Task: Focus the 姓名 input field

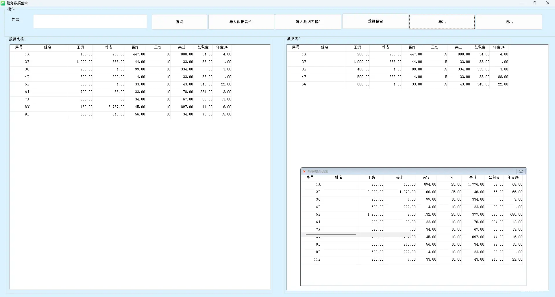Action: (90, 21)
